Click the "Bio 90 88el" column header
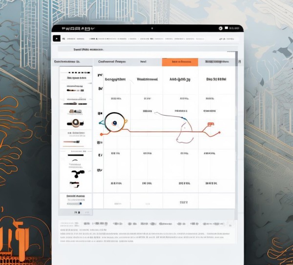293x265 pixels. (216, 79)
